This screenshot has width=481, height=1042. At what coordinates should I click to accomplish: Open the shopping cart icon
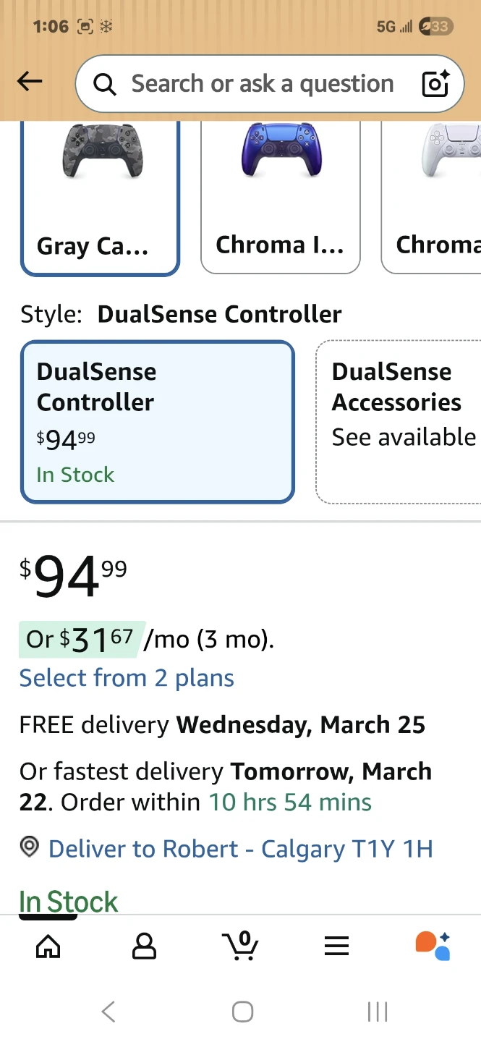click(x=240, y=945)
